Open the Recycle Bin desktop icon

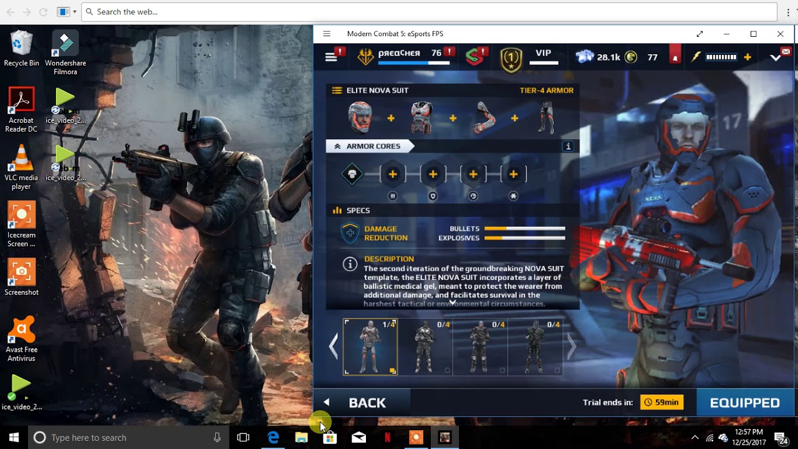21,49
